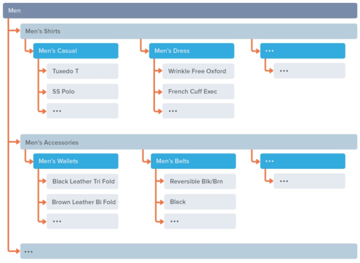Select the Tuxedo T item
The image size is (360, 263).
[x=82, y=71]
